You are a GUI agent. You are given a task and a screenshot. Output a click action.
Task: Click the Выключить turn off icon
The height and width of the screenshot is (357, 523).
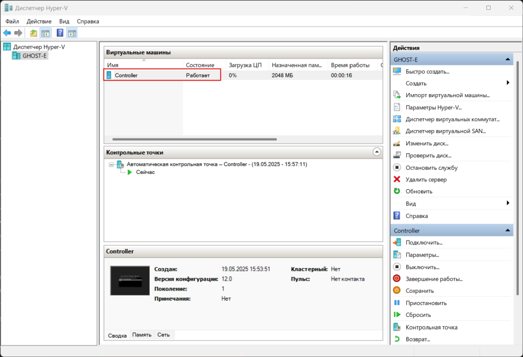[397, 267]
